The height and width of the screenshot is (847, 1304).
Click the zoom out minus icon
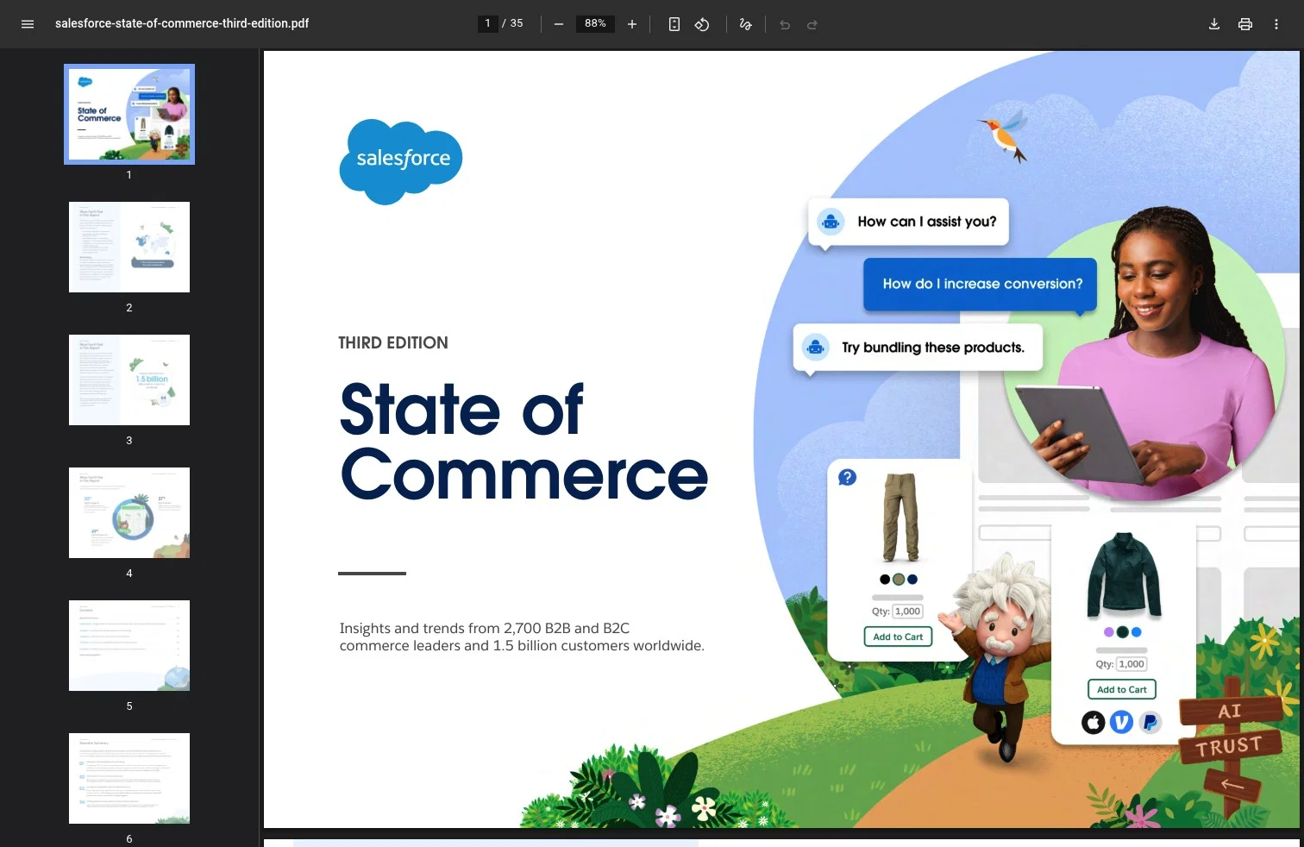click(x=559, y=24)
